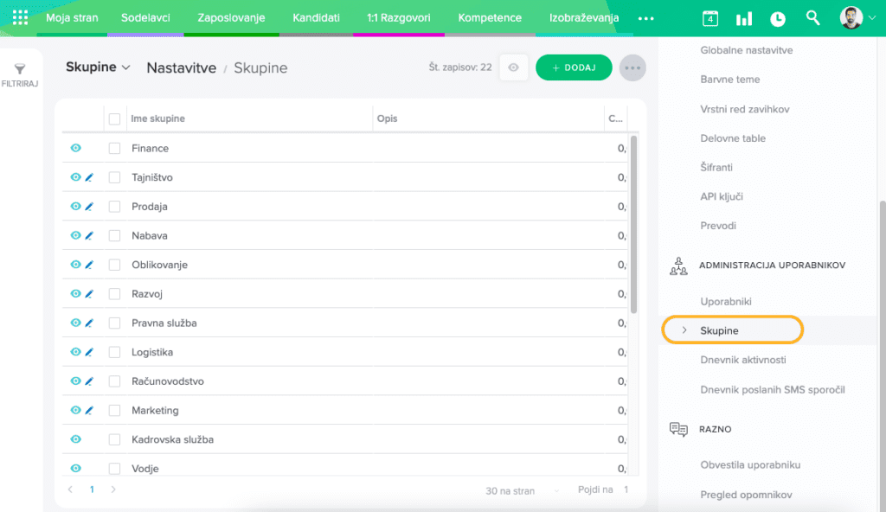Click the clock icon in header
This screenshot has width=886, height=512.
(x=778, y=18)
